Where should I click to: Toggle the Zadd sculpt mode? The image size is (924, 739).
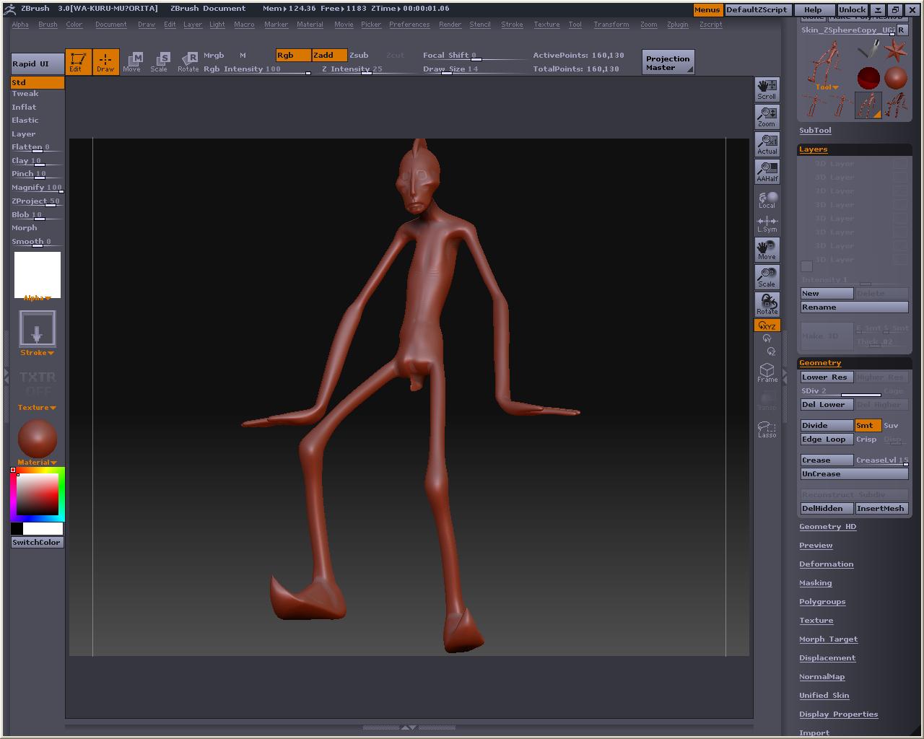click(329, 56)
